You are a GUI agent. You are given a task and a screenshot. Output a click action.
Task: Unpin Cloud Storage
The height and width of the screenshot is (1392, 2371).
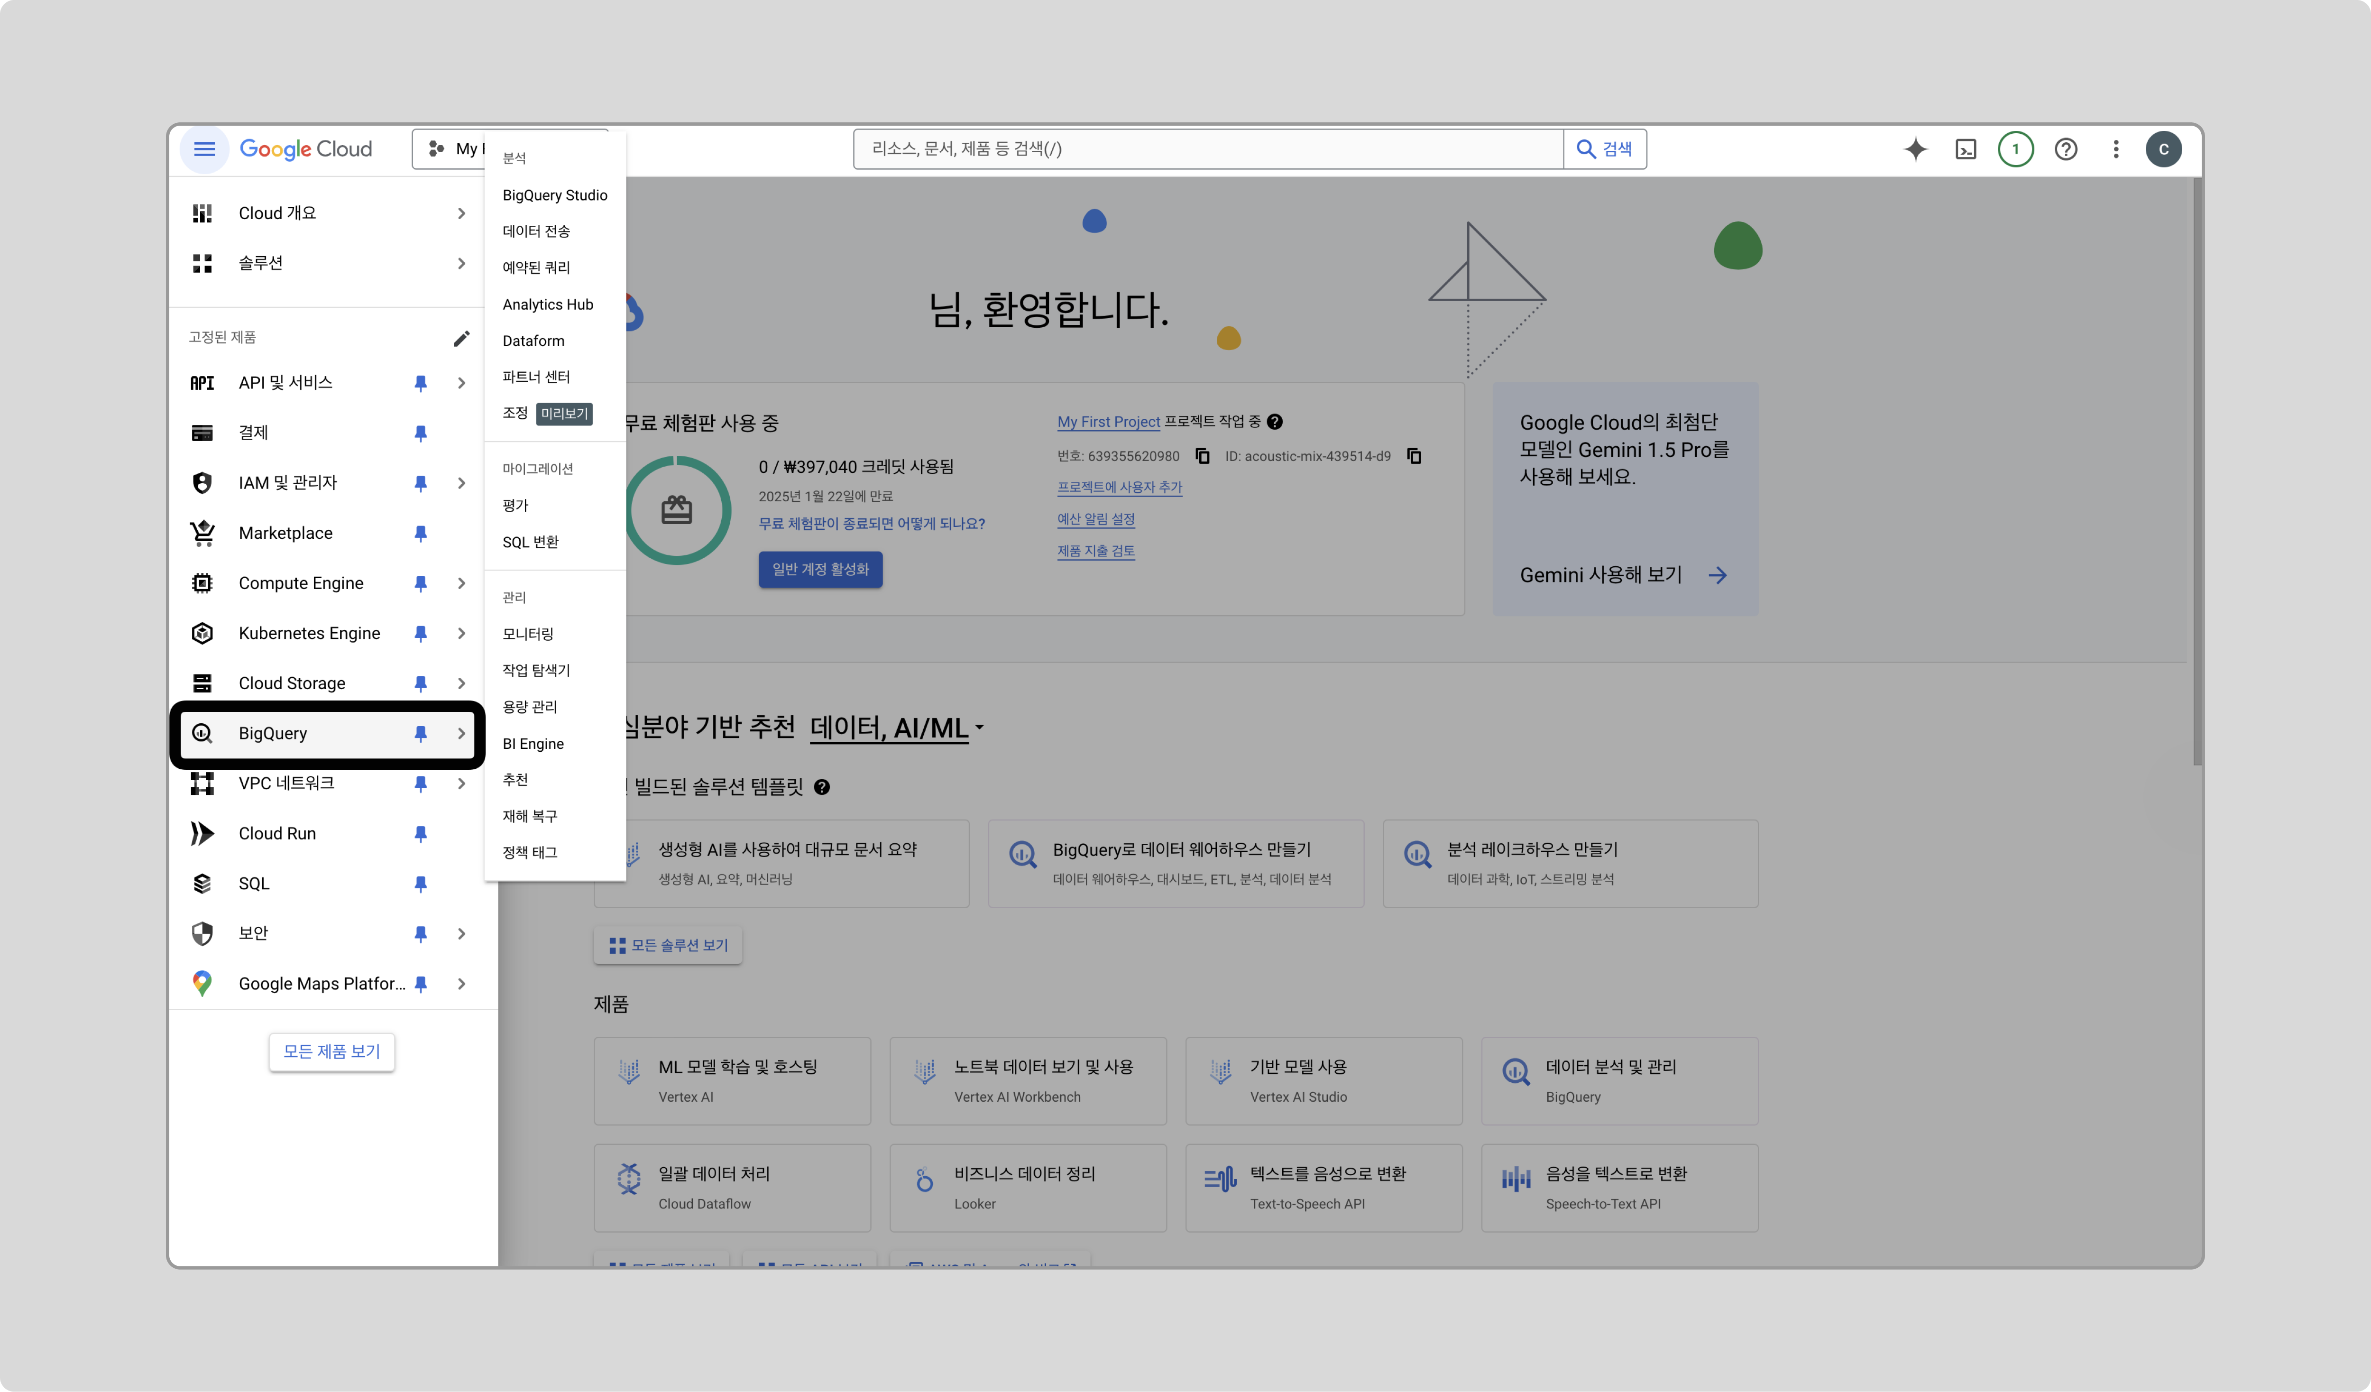(x=421, y=683)
